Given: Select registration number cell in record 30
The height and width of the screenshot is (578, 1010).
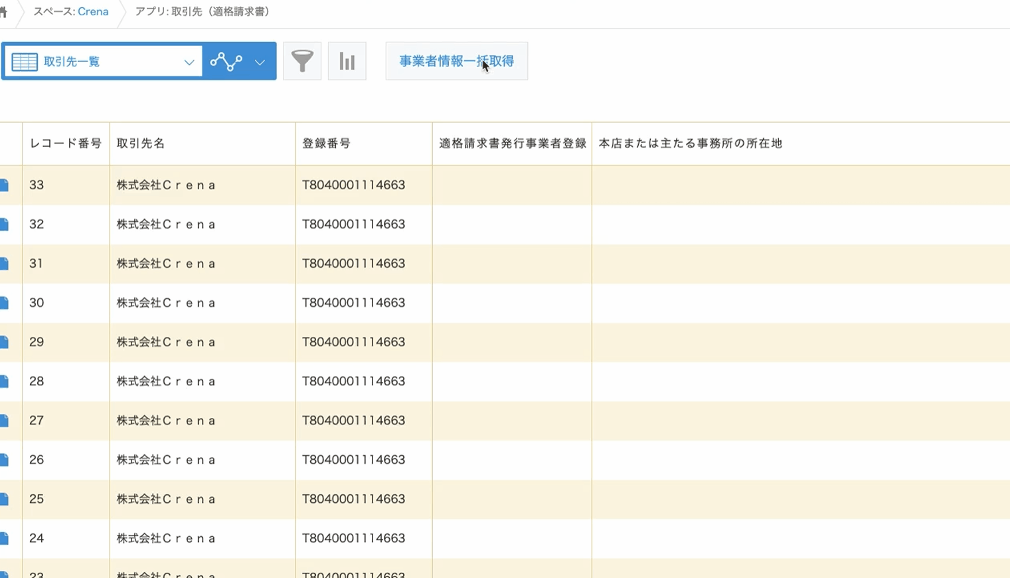Looking at the screenshot, I should [353, 303].
